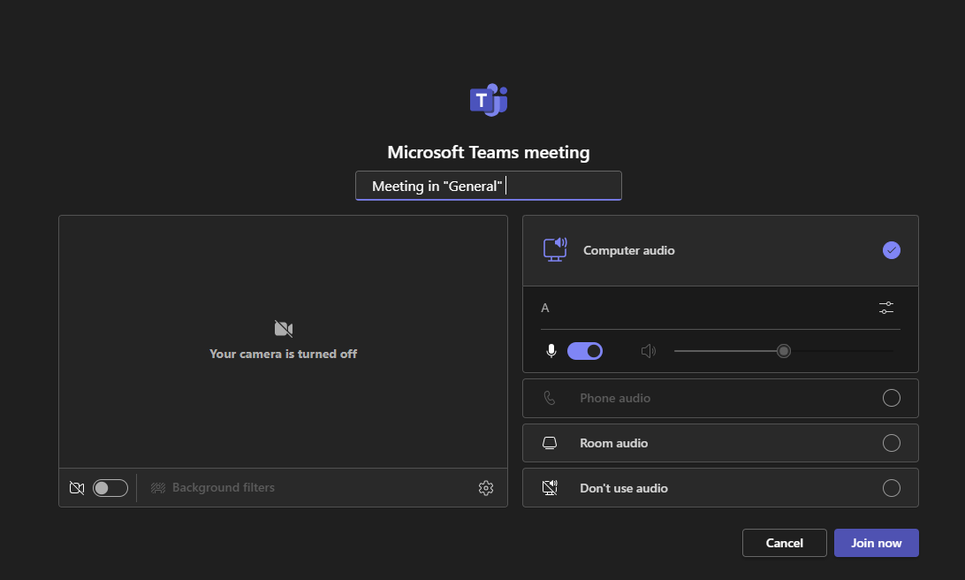
Task: Select Don't use audio radio button
Action: (x=891, y=488)
